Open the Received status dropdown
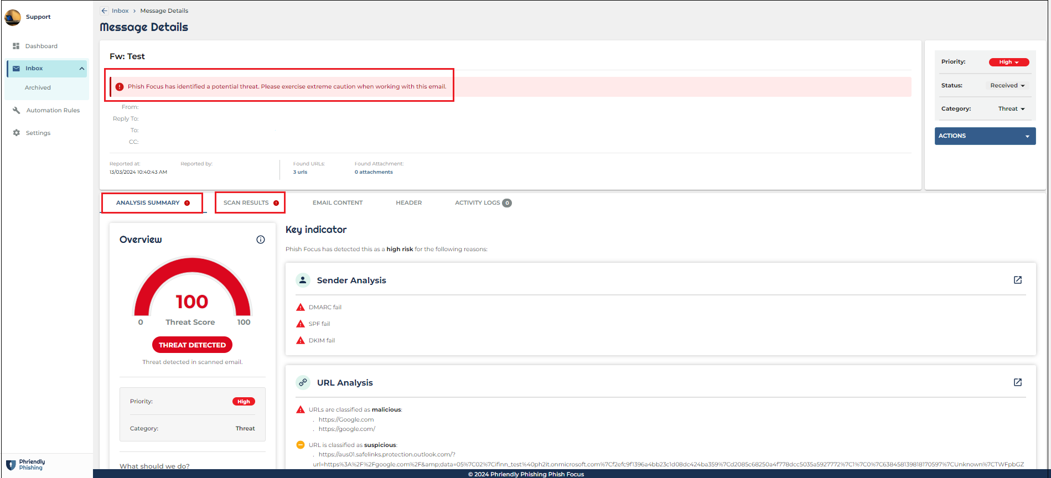1051x478 pixels. pyautogui.click(x=1007, y=86)
